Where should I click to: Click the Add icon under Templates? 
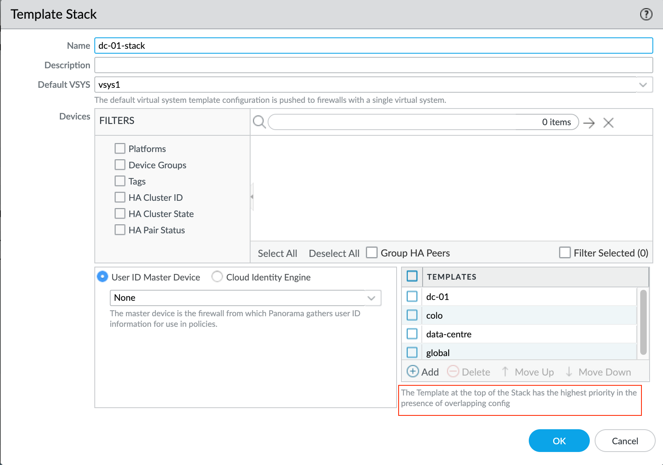point(413,372)
